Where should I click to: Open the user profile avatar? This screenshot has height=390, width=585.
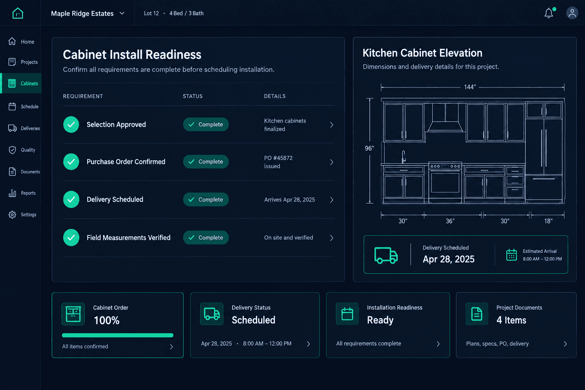pyautogui.click(x=572, y=13)
